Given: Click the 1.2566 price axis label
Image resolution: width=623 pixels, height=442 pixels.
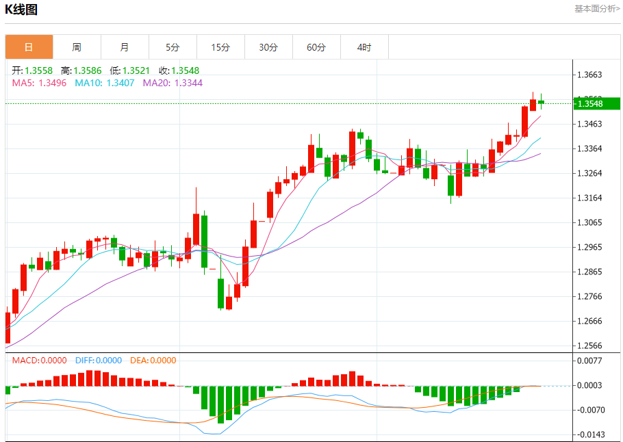Looking at the screenshot, I should click(590, 346).
